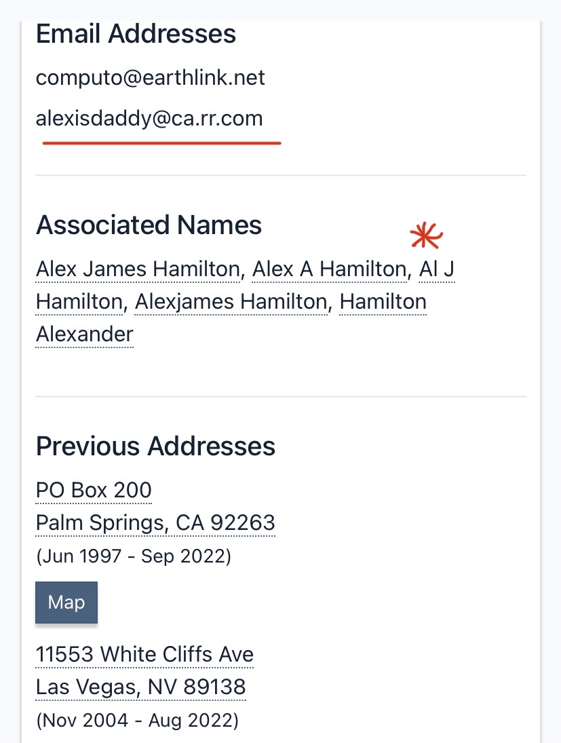Click the Las Vegas, NV 89138 link
Screen dimensions: 561x743
[140, 687]
